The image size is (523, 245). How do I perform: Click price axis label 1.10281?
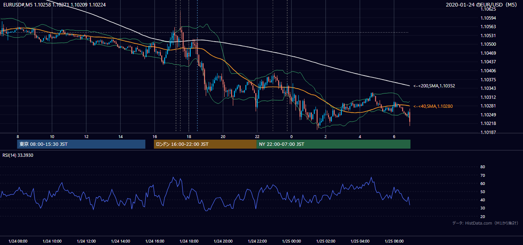488,106
